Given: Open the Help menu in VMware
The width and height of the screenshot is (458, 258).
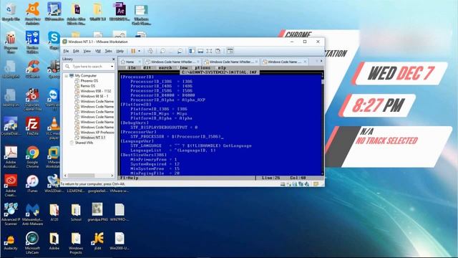Looking at the screenshot, I should coord(120,51).
